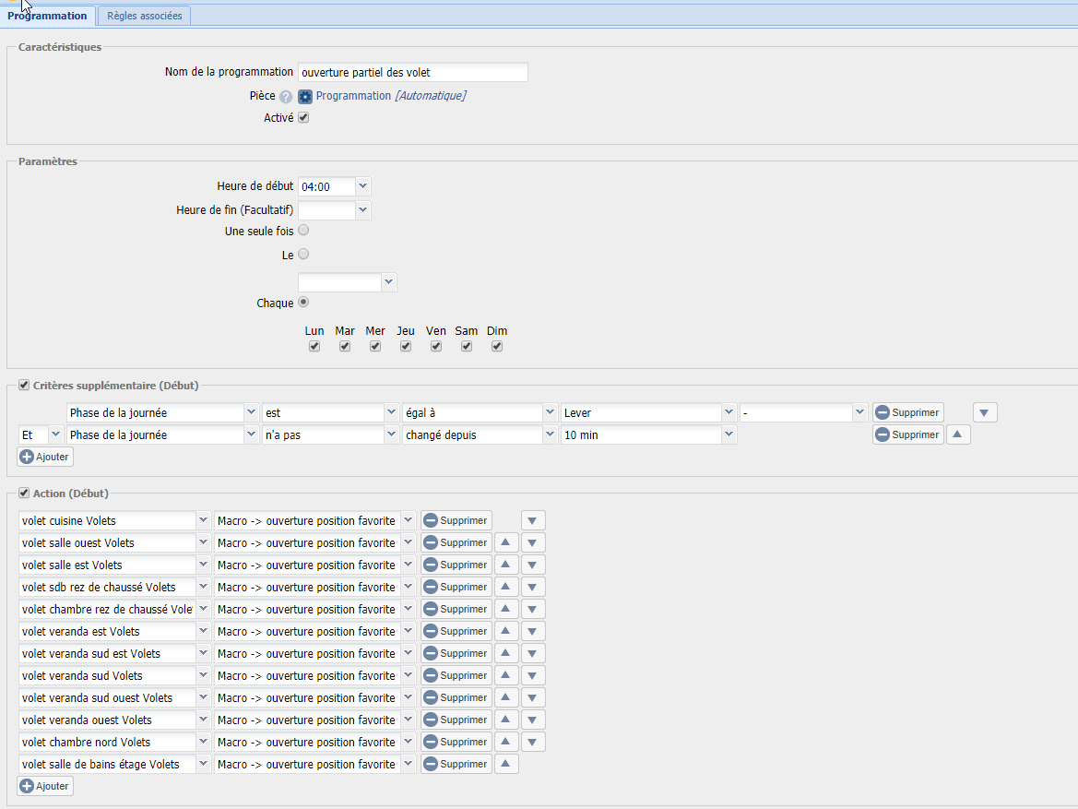Move volet sdb rez de chaussé action down
Image resolution: width=1078 pixels, height=809 pixels.
click(x=533, y=587)
